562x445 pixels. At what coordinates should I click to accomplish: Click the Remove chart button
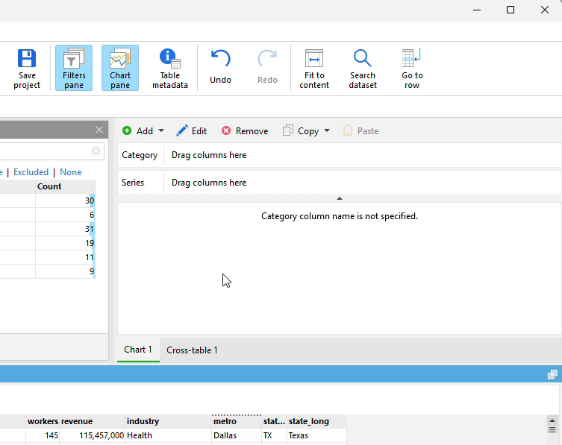click(245, 131)
